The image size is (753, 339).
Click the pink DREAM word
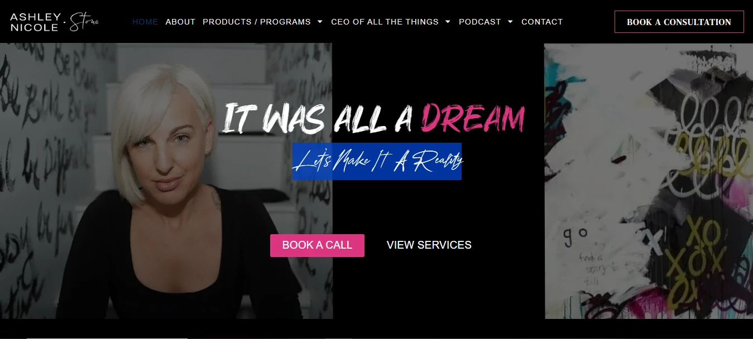[473, 118]
